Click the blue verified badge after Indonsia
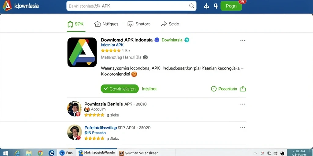The width and height of the screenshot is (313, 156). click(157, 40)
